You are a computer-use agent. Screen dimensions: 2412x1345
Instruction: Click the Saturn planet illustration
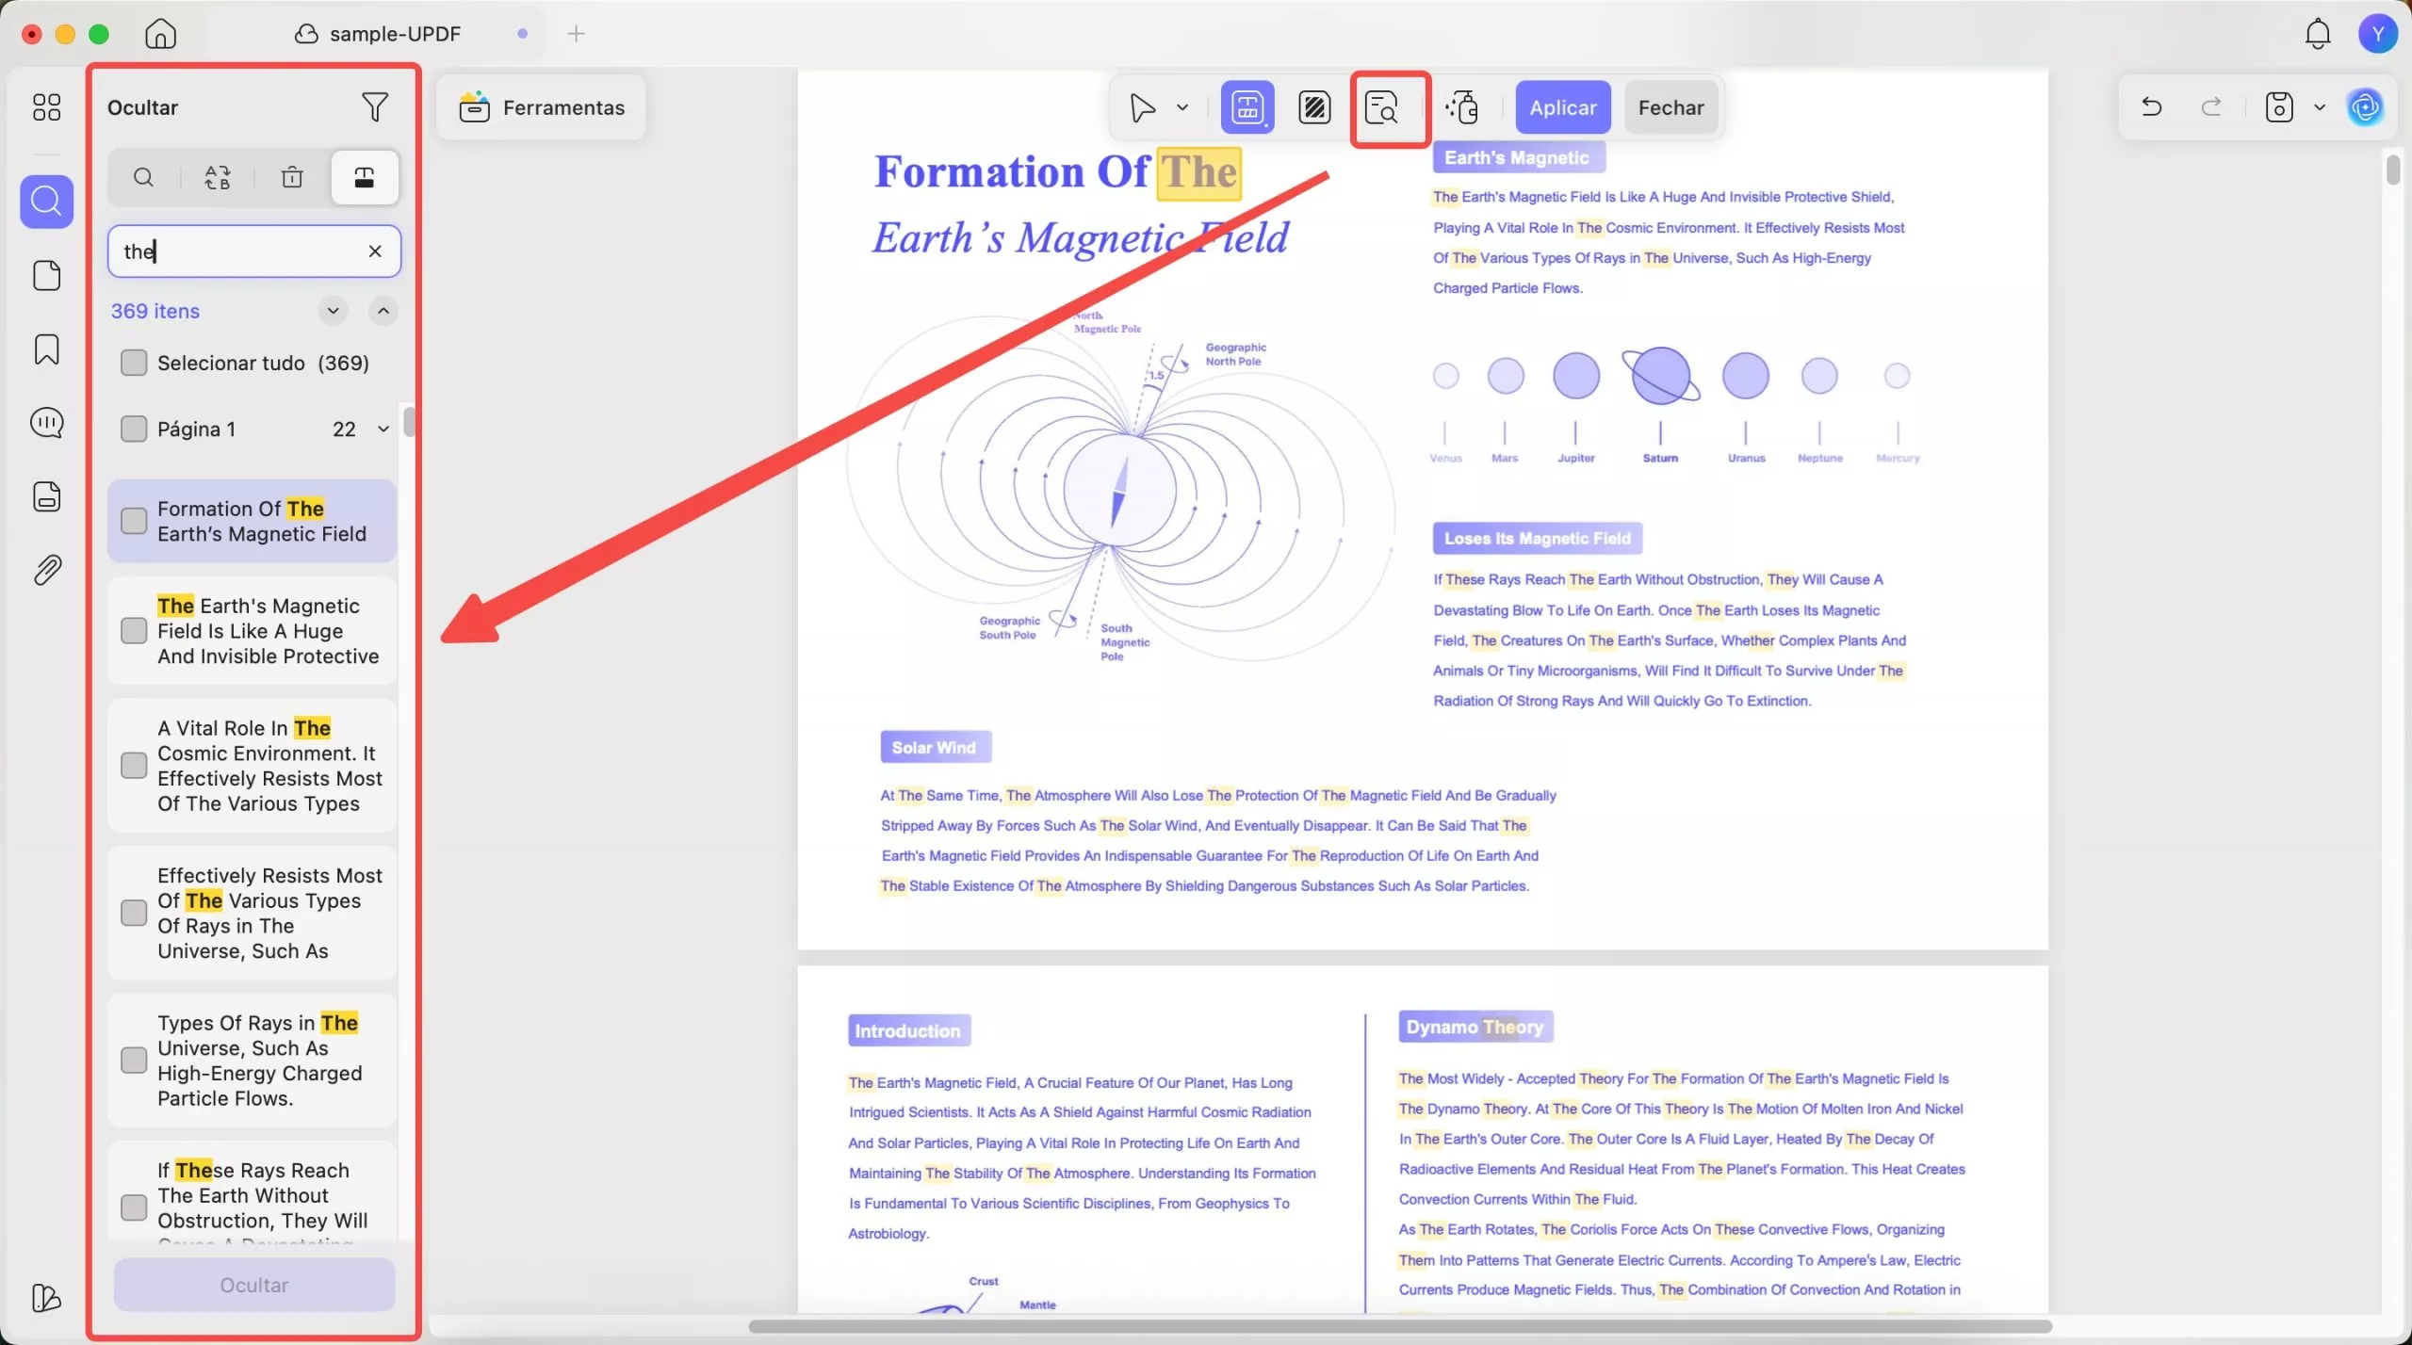click(x=1660, y=376)
